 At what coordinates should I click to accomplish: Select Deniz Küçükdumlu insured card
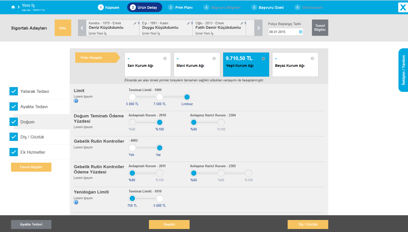113,28
